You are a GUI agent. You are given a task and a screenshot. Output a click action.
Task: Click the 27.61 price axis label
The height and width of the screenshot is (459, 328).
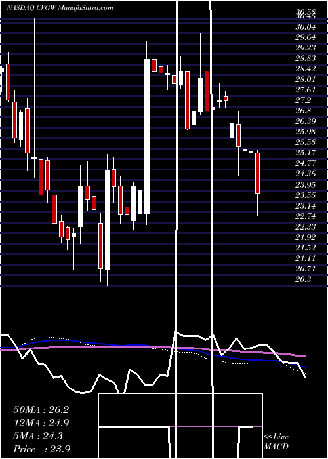click(306, 90)
